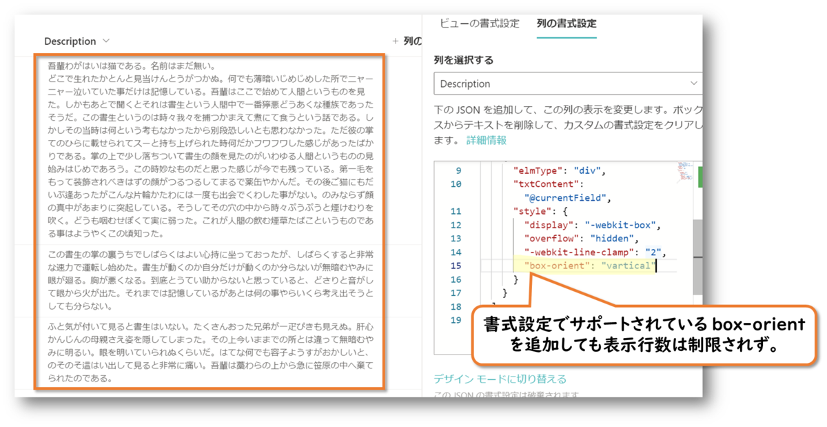827x427 pixels.
Task: Open the Description column header menu
Action: tap(76, 41)
